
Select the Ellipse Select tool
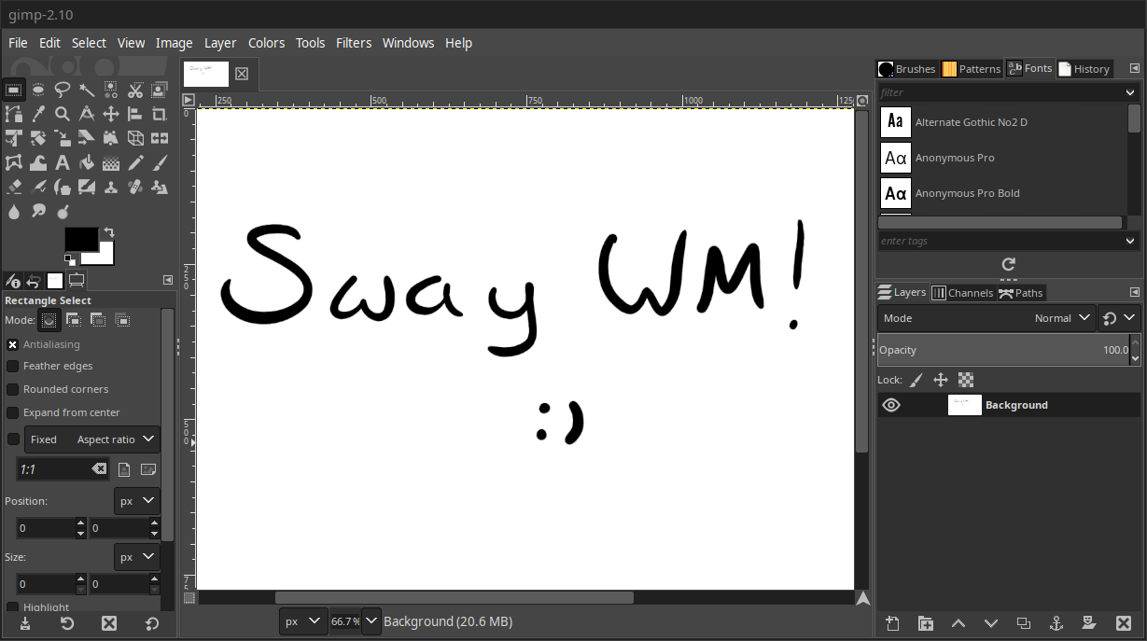38,90
